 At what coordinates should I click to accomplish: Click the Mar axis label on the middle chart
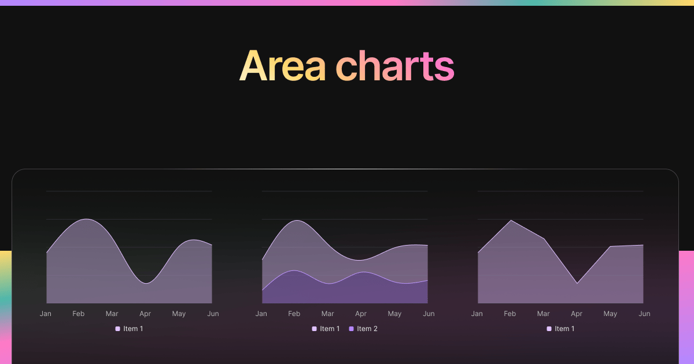point(327,314)
